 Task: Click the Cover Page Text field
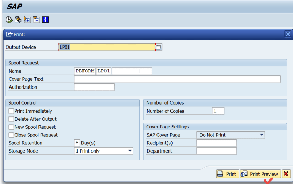point(177,79)
